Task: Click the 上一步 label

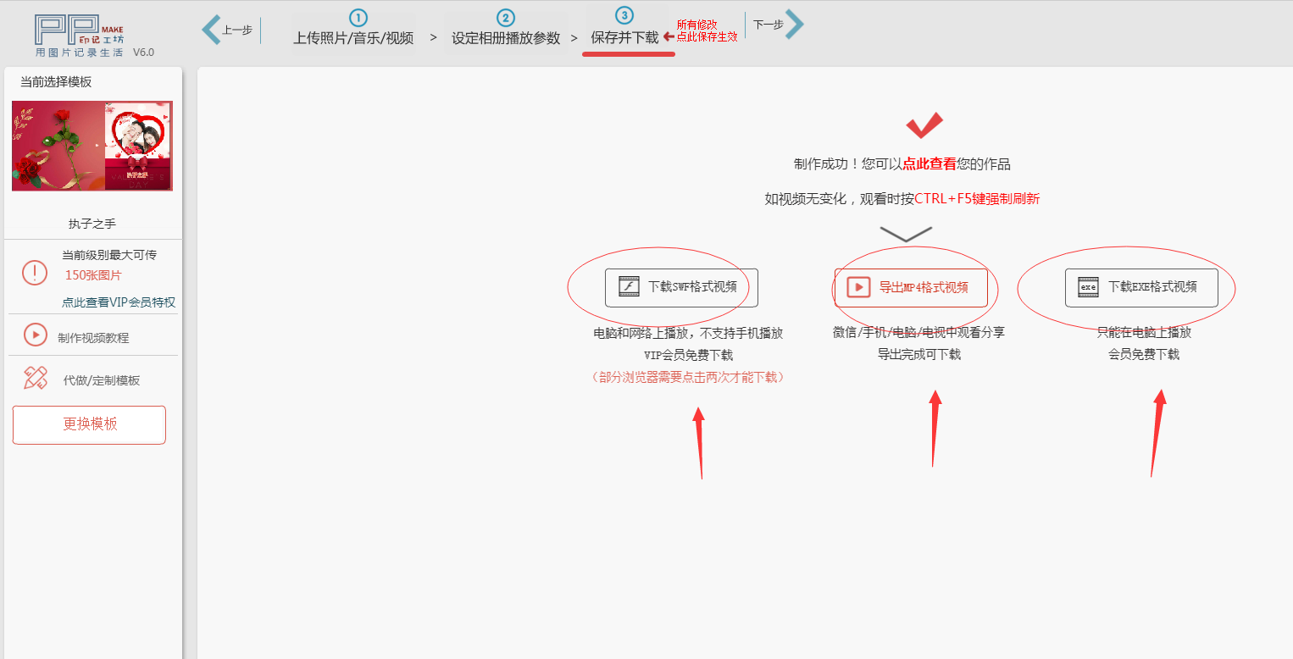Action: [237, 30]
